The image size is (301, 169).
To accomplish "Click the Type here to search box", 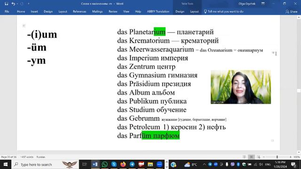I will pos(45,164).
